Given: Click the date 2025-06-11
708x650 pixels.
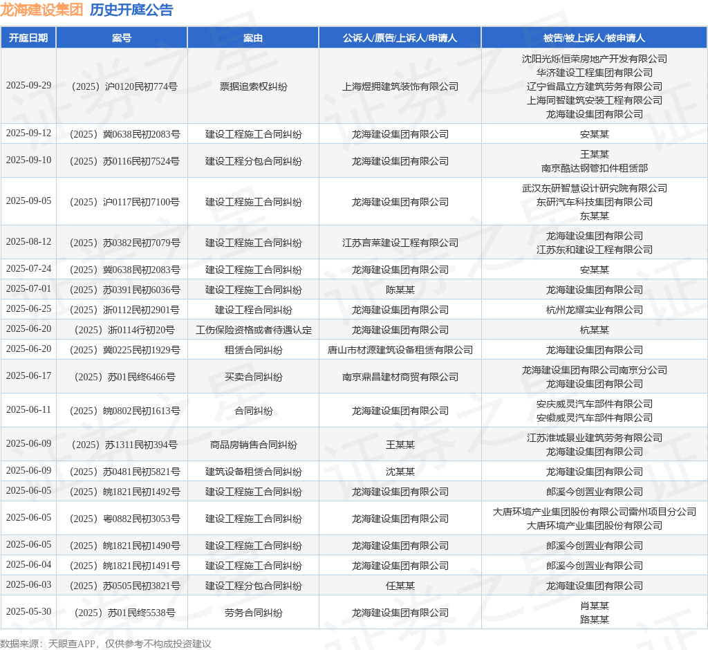Looking at the screenshot, I should 28,409.
